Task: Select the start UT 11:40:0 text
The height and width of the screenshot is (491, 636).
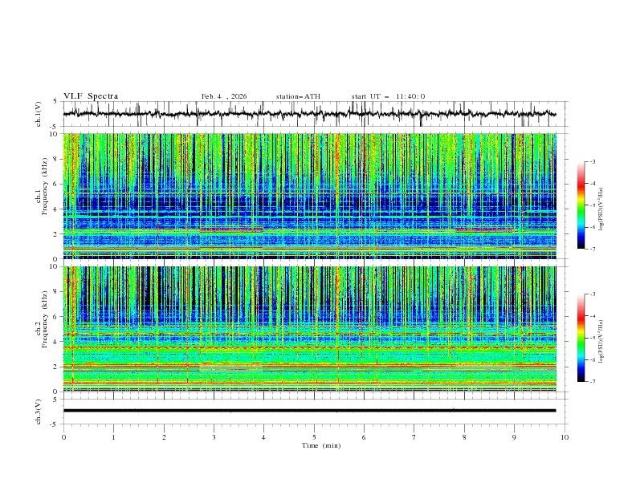Action: pos(388,96)
